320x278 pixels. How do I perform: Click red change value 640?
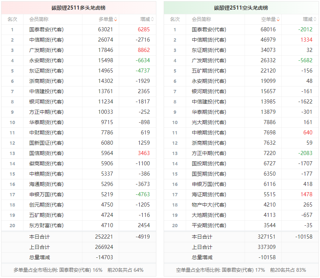coord(308,132)
